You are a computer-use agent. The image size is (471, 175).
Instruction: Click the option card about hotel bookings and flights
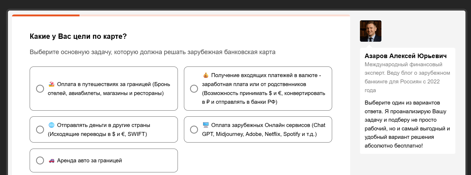[104, 89]
